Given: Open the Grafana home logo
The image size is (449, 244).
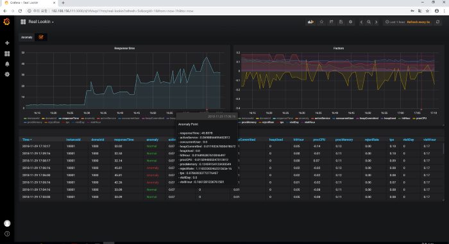Looking at the screenshot, I should [x=6, y=22].
